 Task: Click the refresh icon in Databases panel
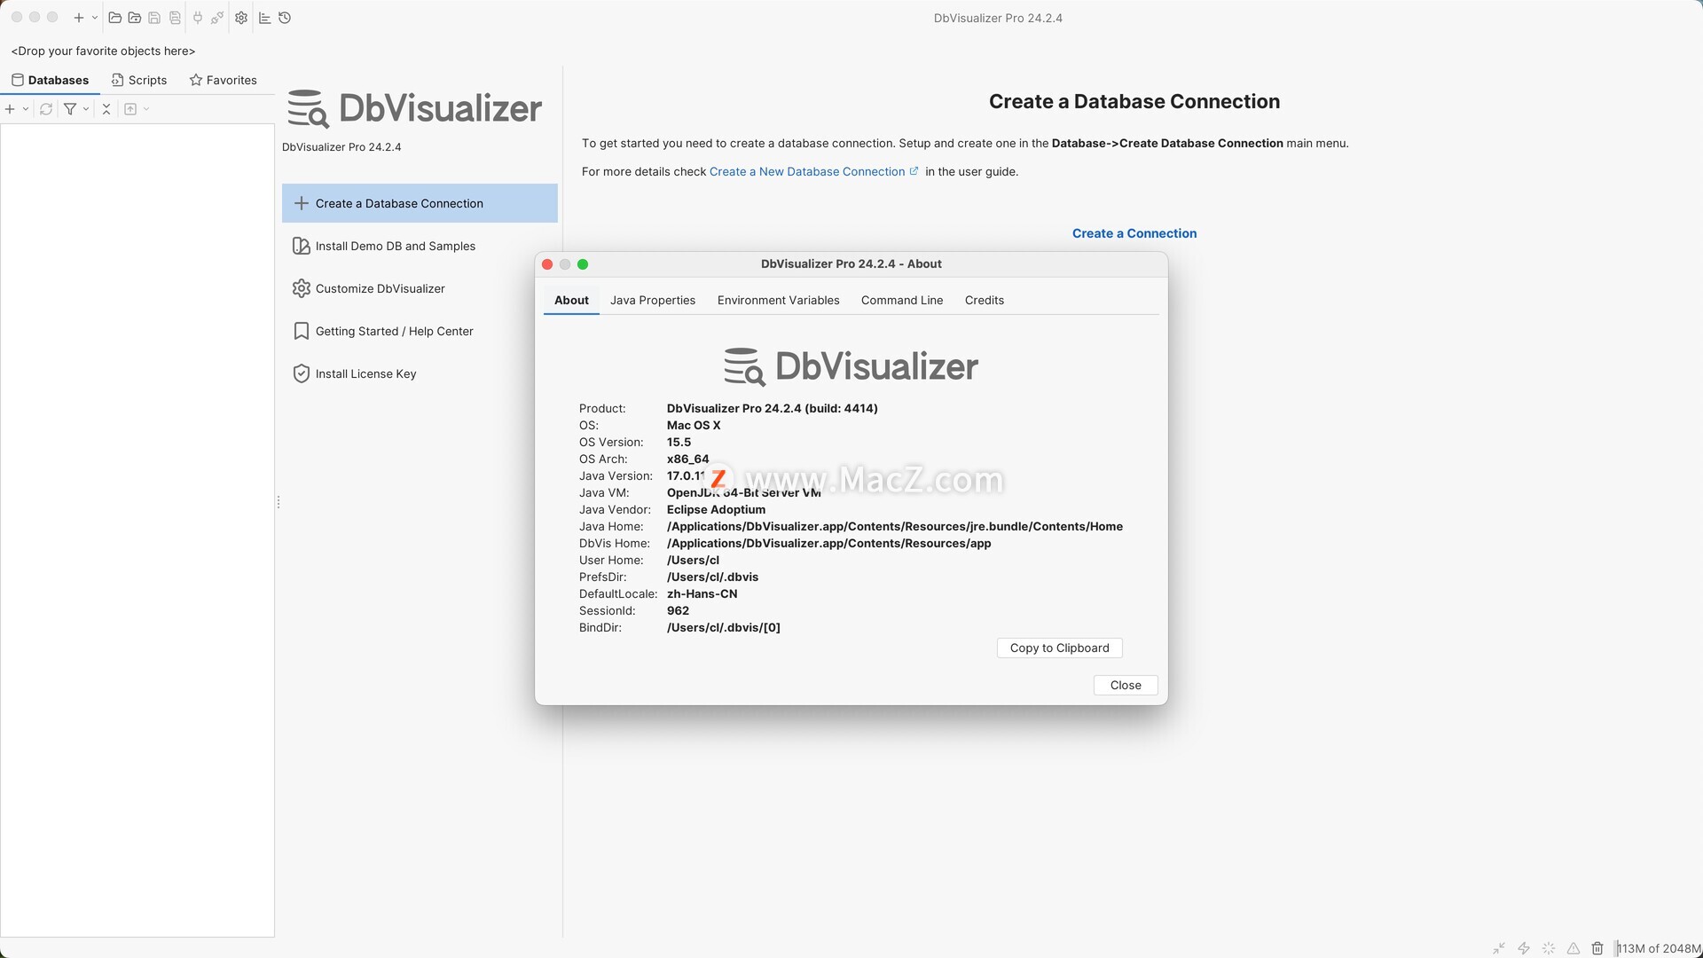[x=46, y=109]
